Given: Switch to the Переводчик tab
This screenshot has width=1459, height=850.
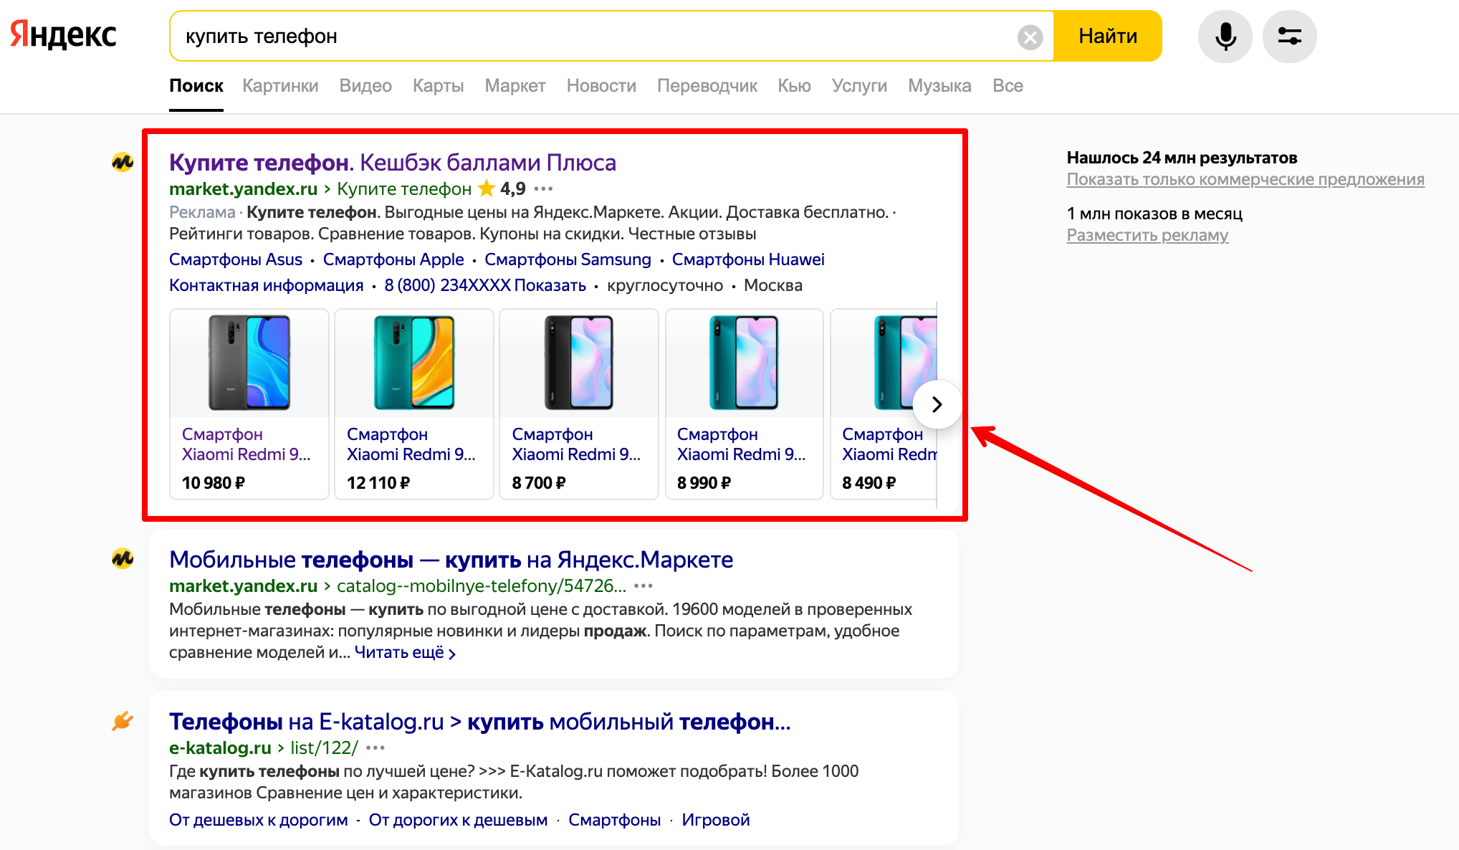Looking at the screenshot, I should click(707, 86).
